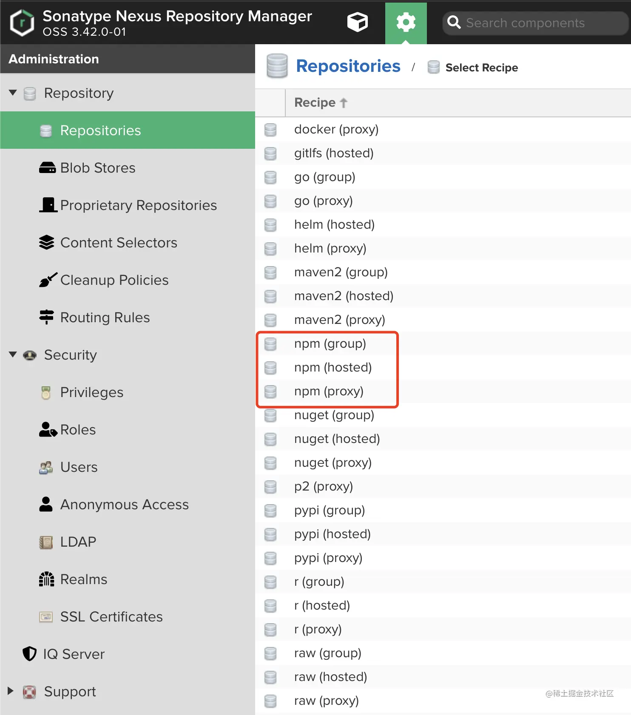
Task: Click the Select Recipe breadcrumb
Action: pos(481,68)
